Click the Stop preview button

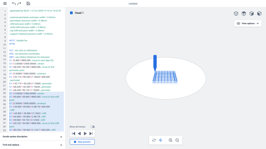[82, 142]
